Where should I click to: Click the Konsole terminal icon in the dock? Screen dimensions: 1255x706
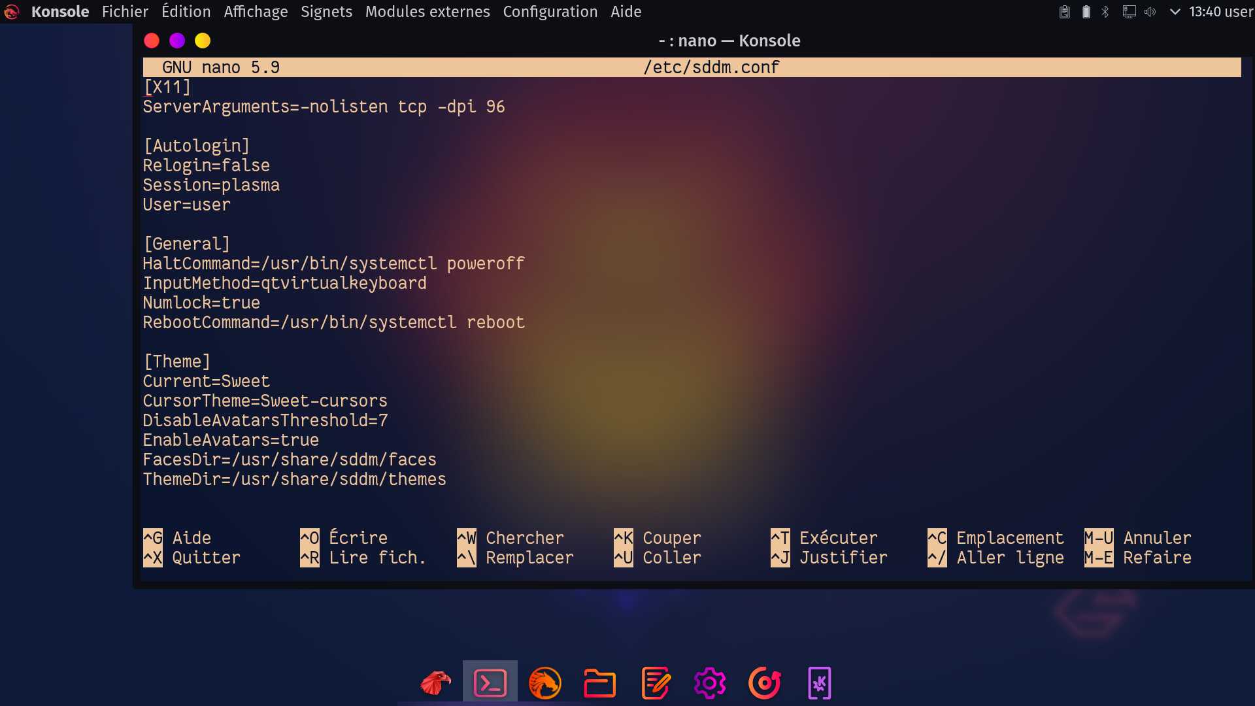[x=490, y=683]
